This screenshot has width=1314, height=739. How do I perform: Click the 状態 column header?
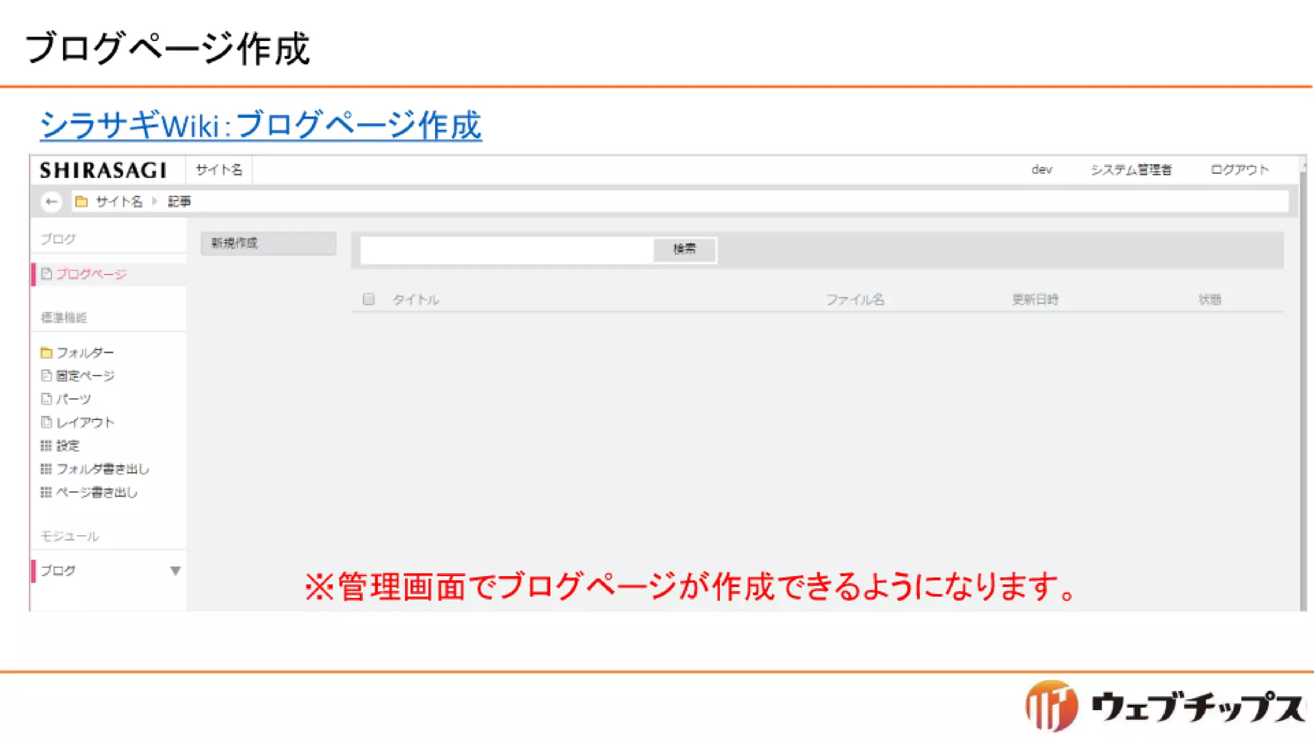1210,300
